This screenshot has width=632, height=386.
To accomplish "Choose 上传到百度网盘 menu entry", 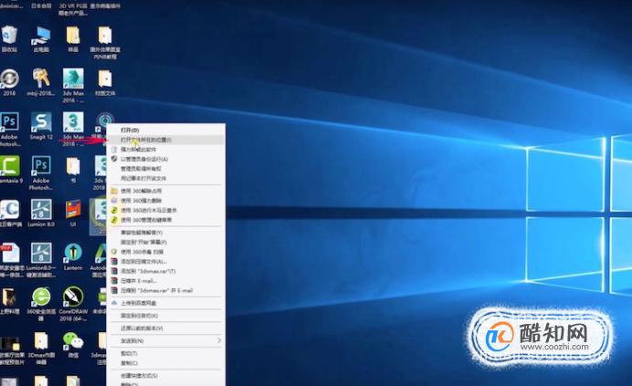I will [x=165, y=303].
